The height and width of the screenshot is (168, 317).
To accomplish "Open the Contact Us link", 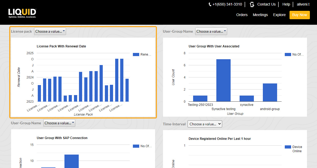I will [266, 4].
